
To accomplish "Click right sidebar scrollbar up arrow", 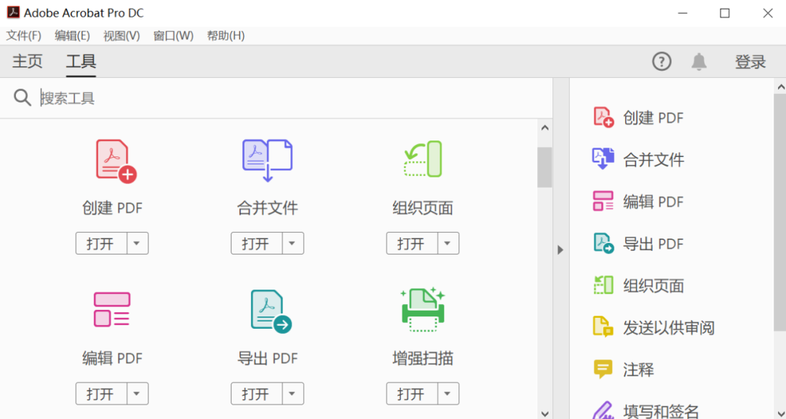I will [x=780, y=87].
